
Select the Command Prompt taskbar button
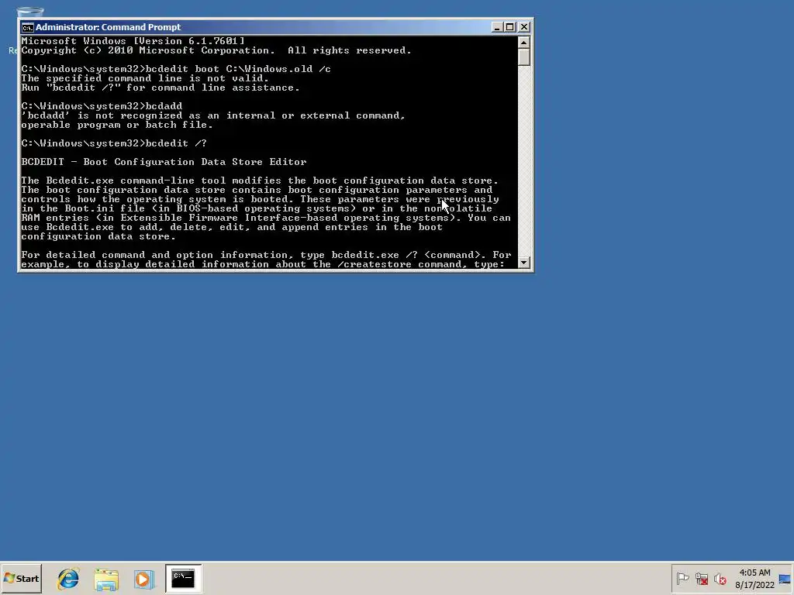tap(183, 578)
